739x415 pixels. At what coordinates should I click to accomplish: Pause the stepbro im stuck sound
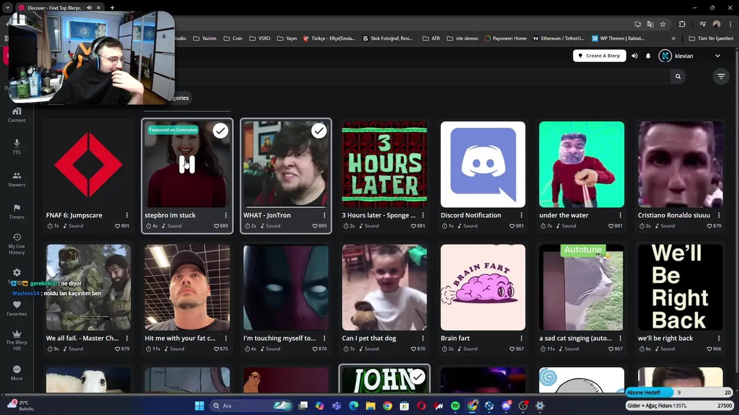[x=187, y=164]
